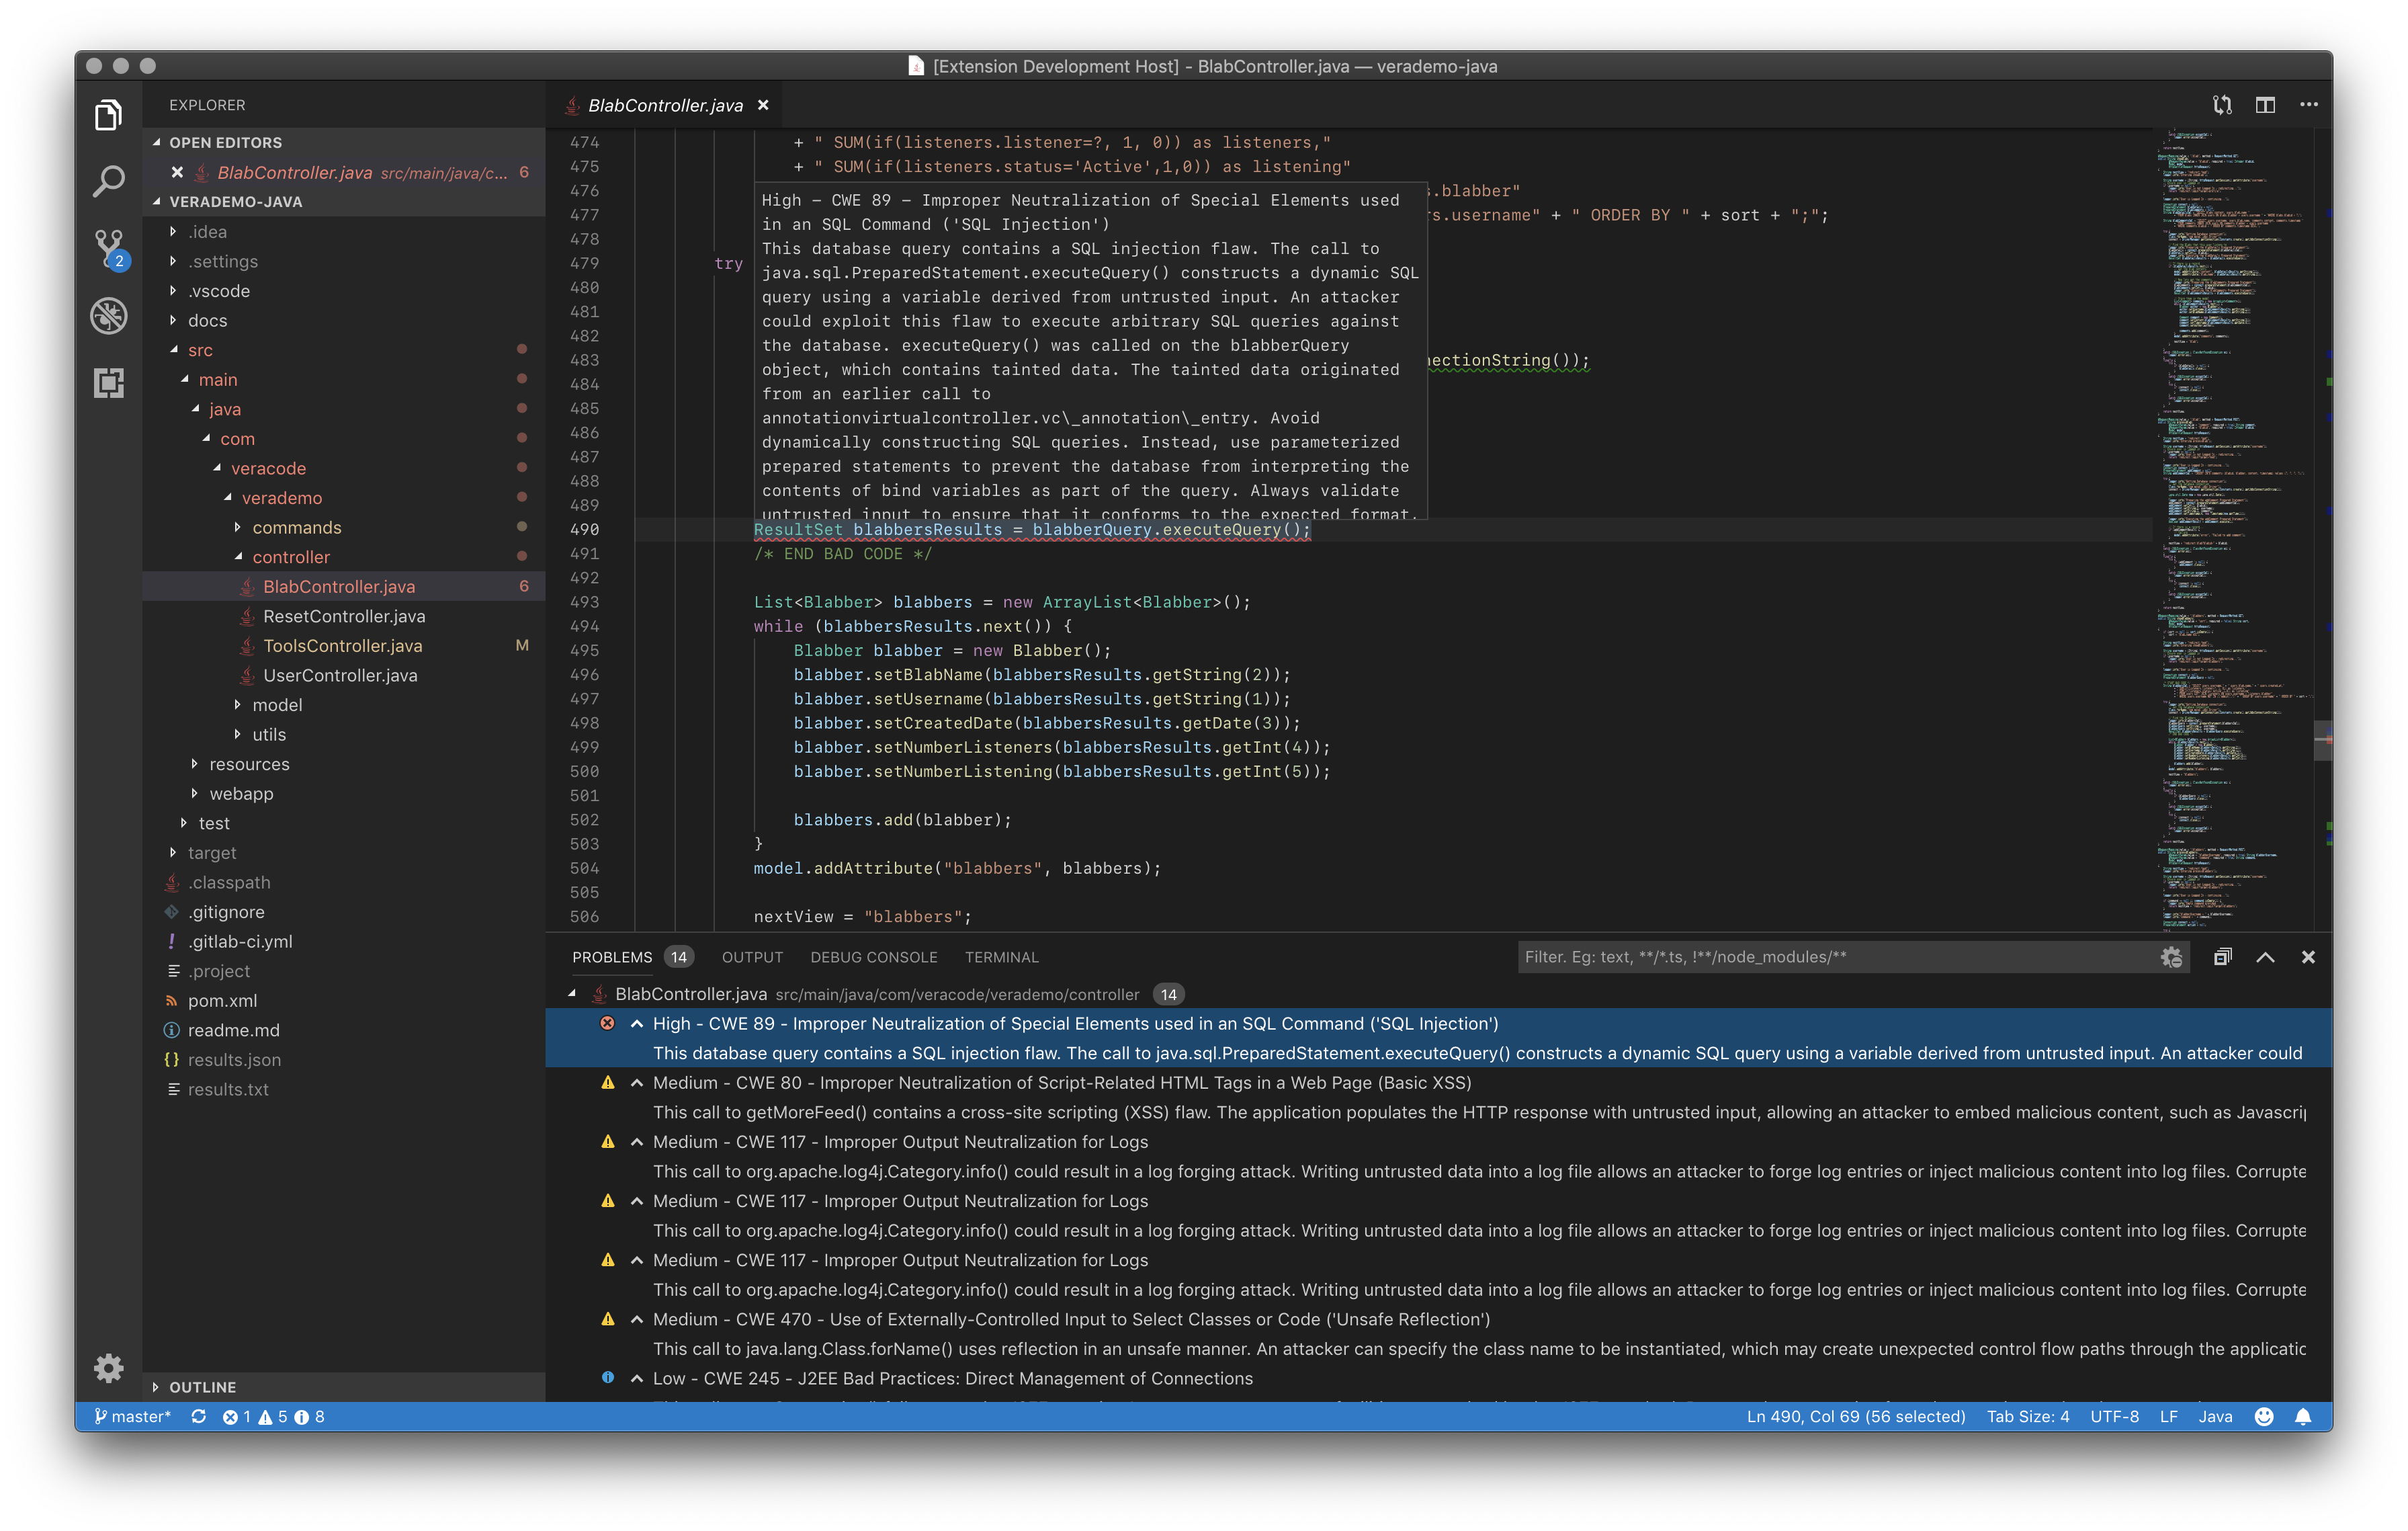This screenshot has height=1531, width=2408.
Task: Click the master* branch in status bar
Action: point(133,1416)
